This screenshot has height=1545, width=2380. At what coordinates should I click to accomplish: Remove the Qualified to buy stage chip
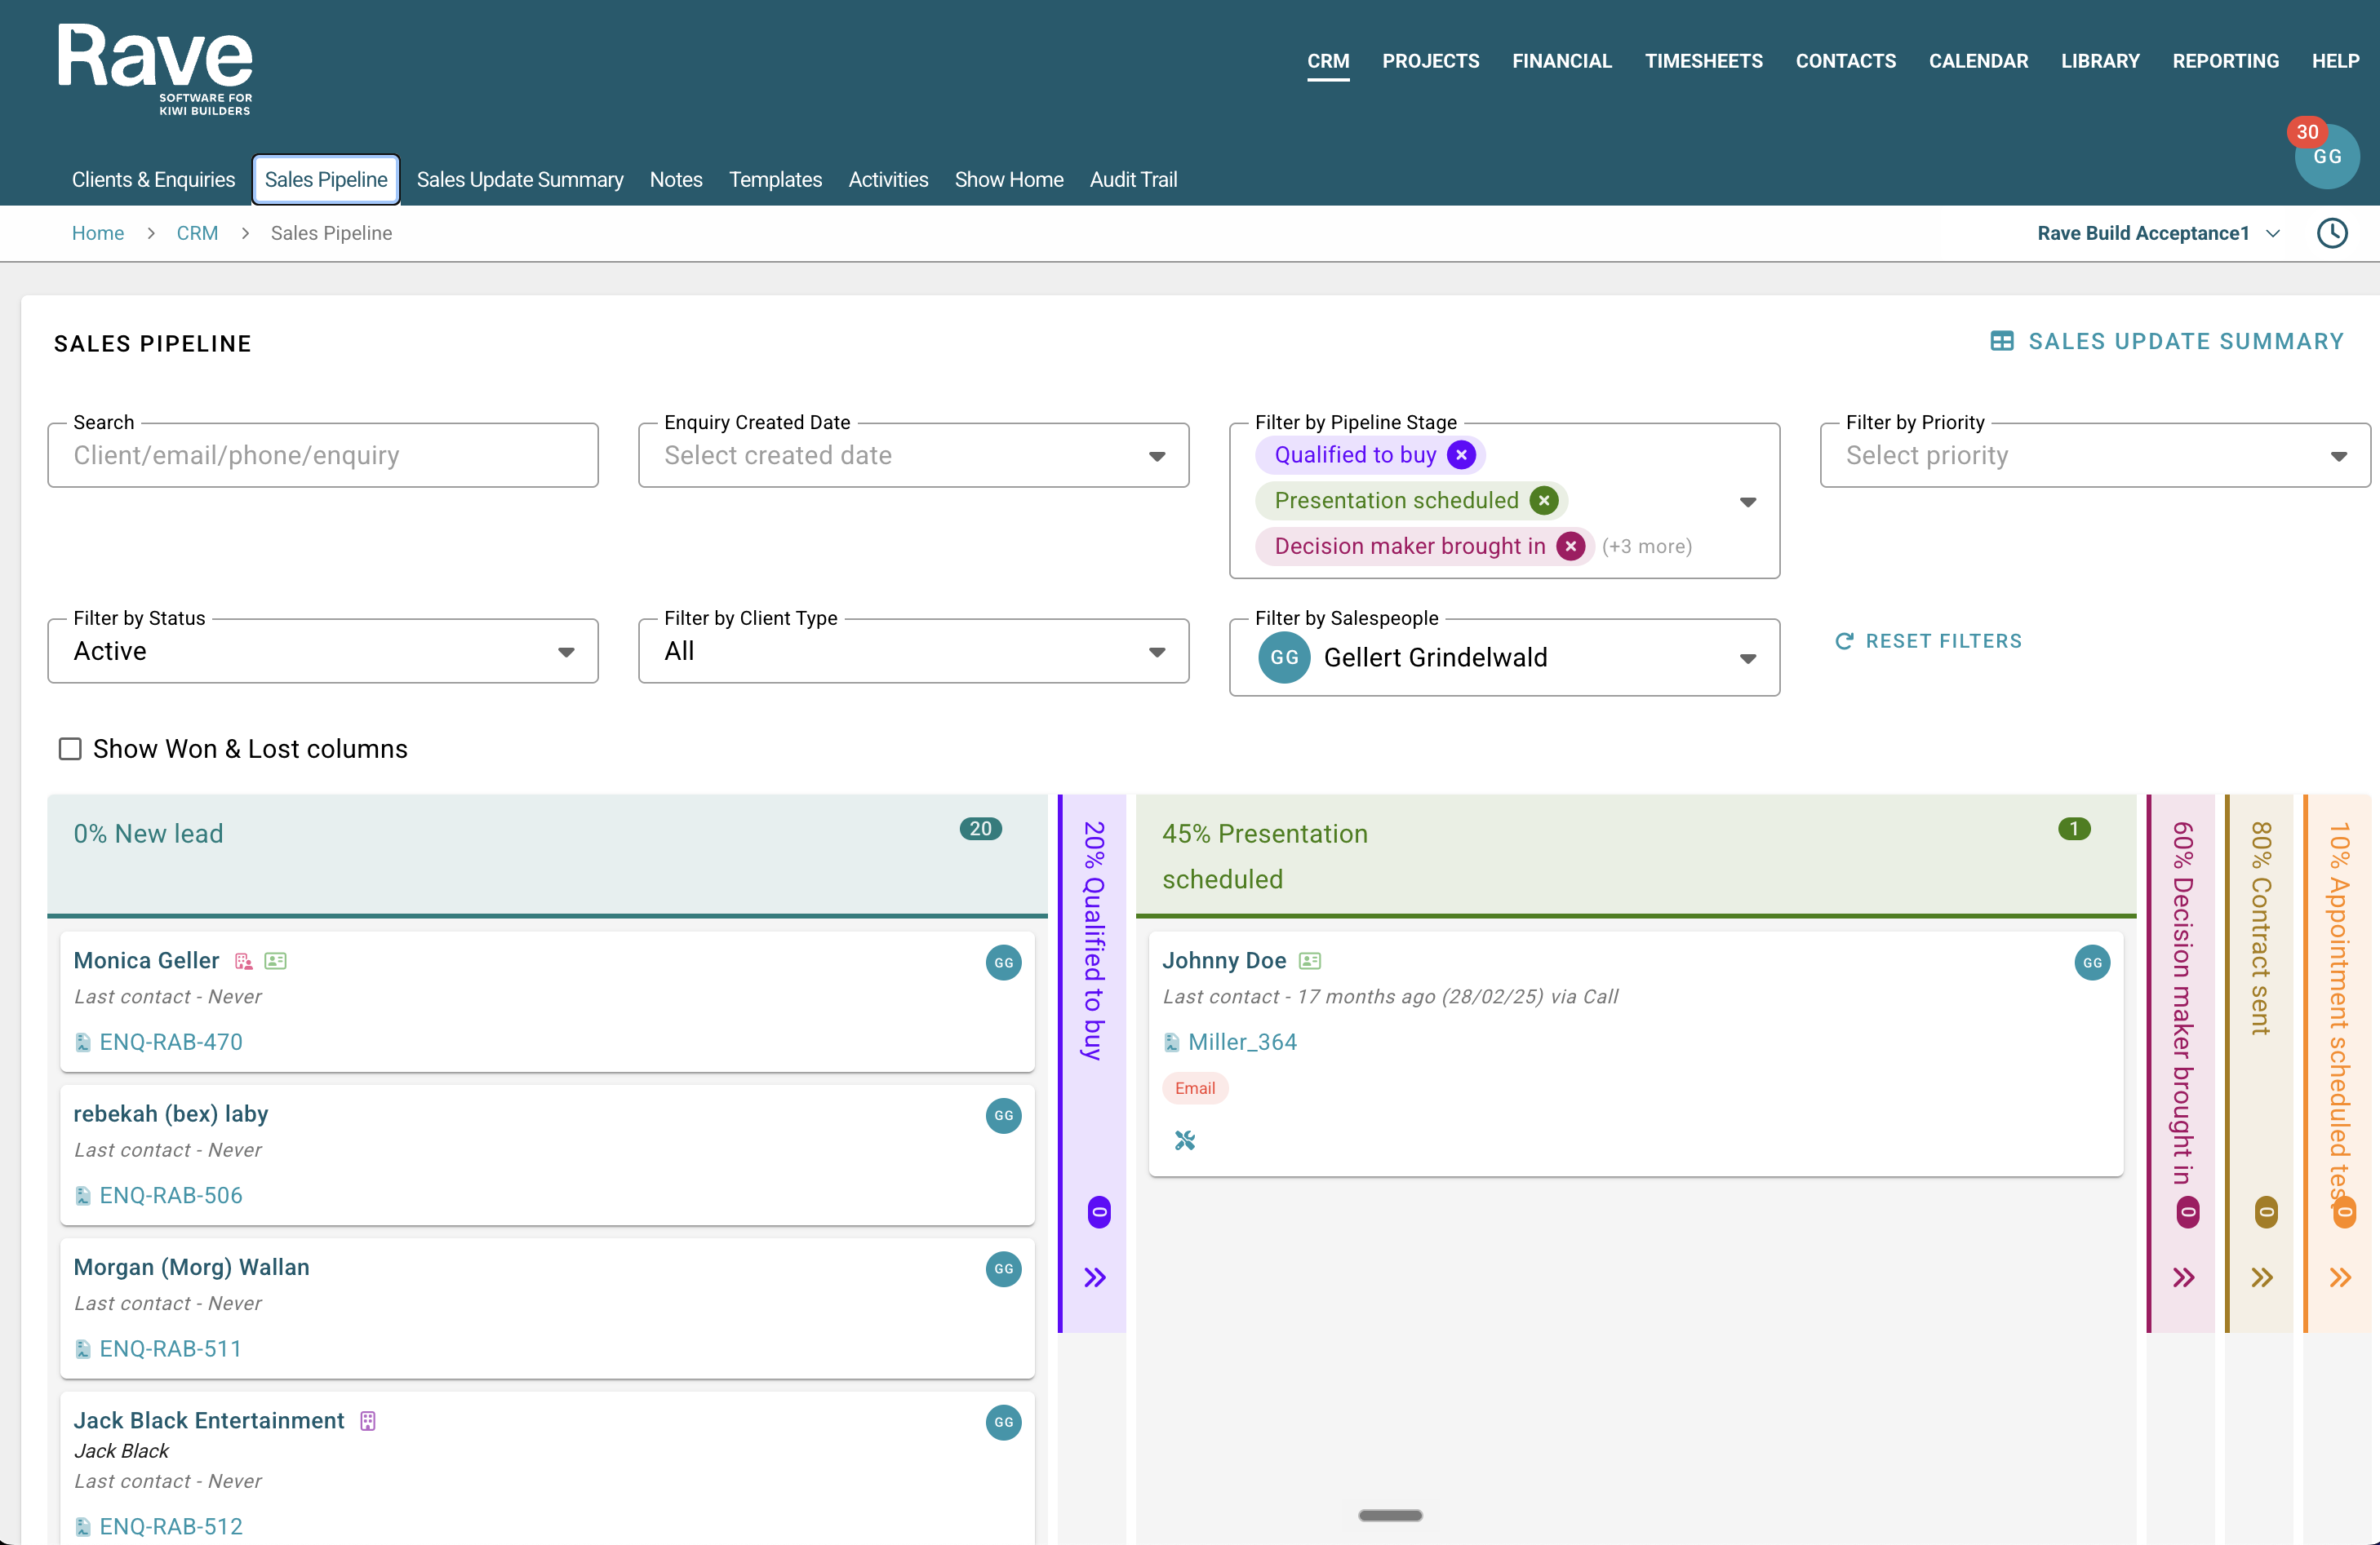(1461, 454)
